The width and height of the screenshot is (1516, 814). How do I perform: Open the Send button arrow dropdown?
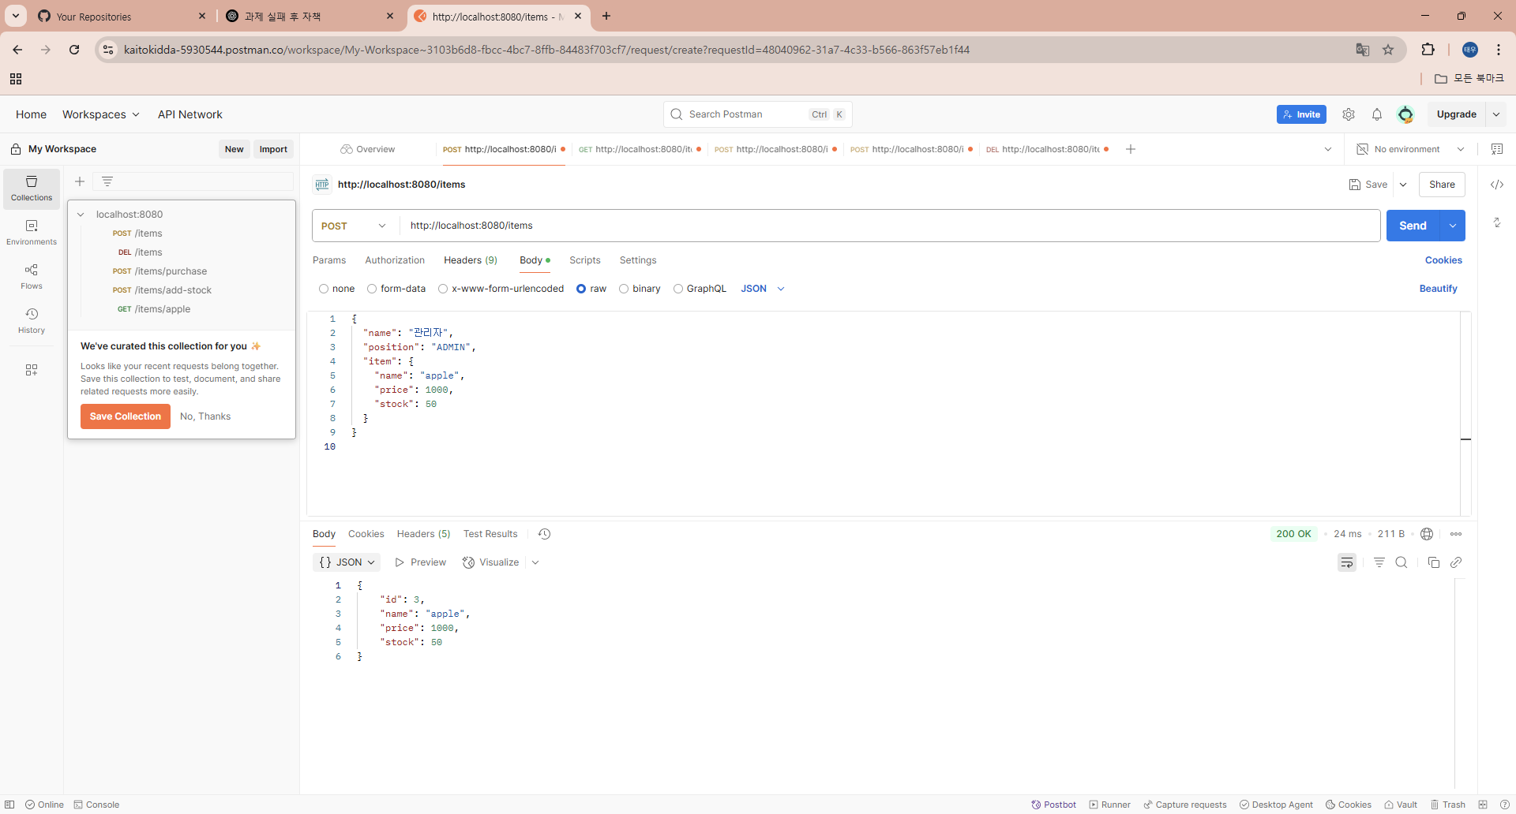click(x=1453, y=226)
